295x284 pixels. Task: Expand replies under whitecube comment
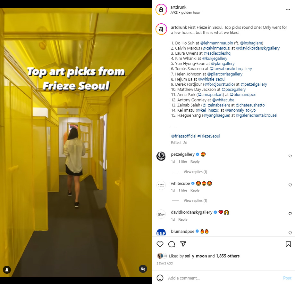(x=195, y=201)
